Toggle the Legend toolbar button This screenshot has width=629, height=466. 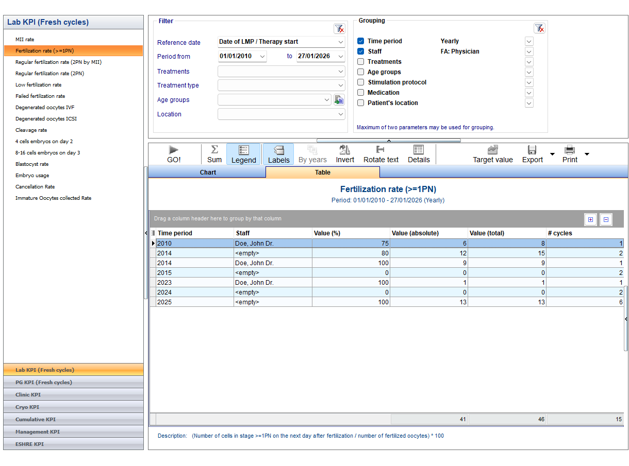tap(244, 154)
